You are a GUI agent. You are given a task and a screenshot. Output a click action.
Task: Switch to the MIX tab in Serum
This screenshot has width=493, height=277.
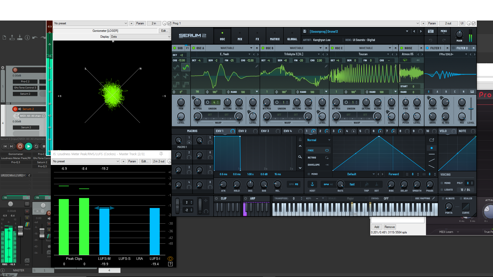coord(240,36)
